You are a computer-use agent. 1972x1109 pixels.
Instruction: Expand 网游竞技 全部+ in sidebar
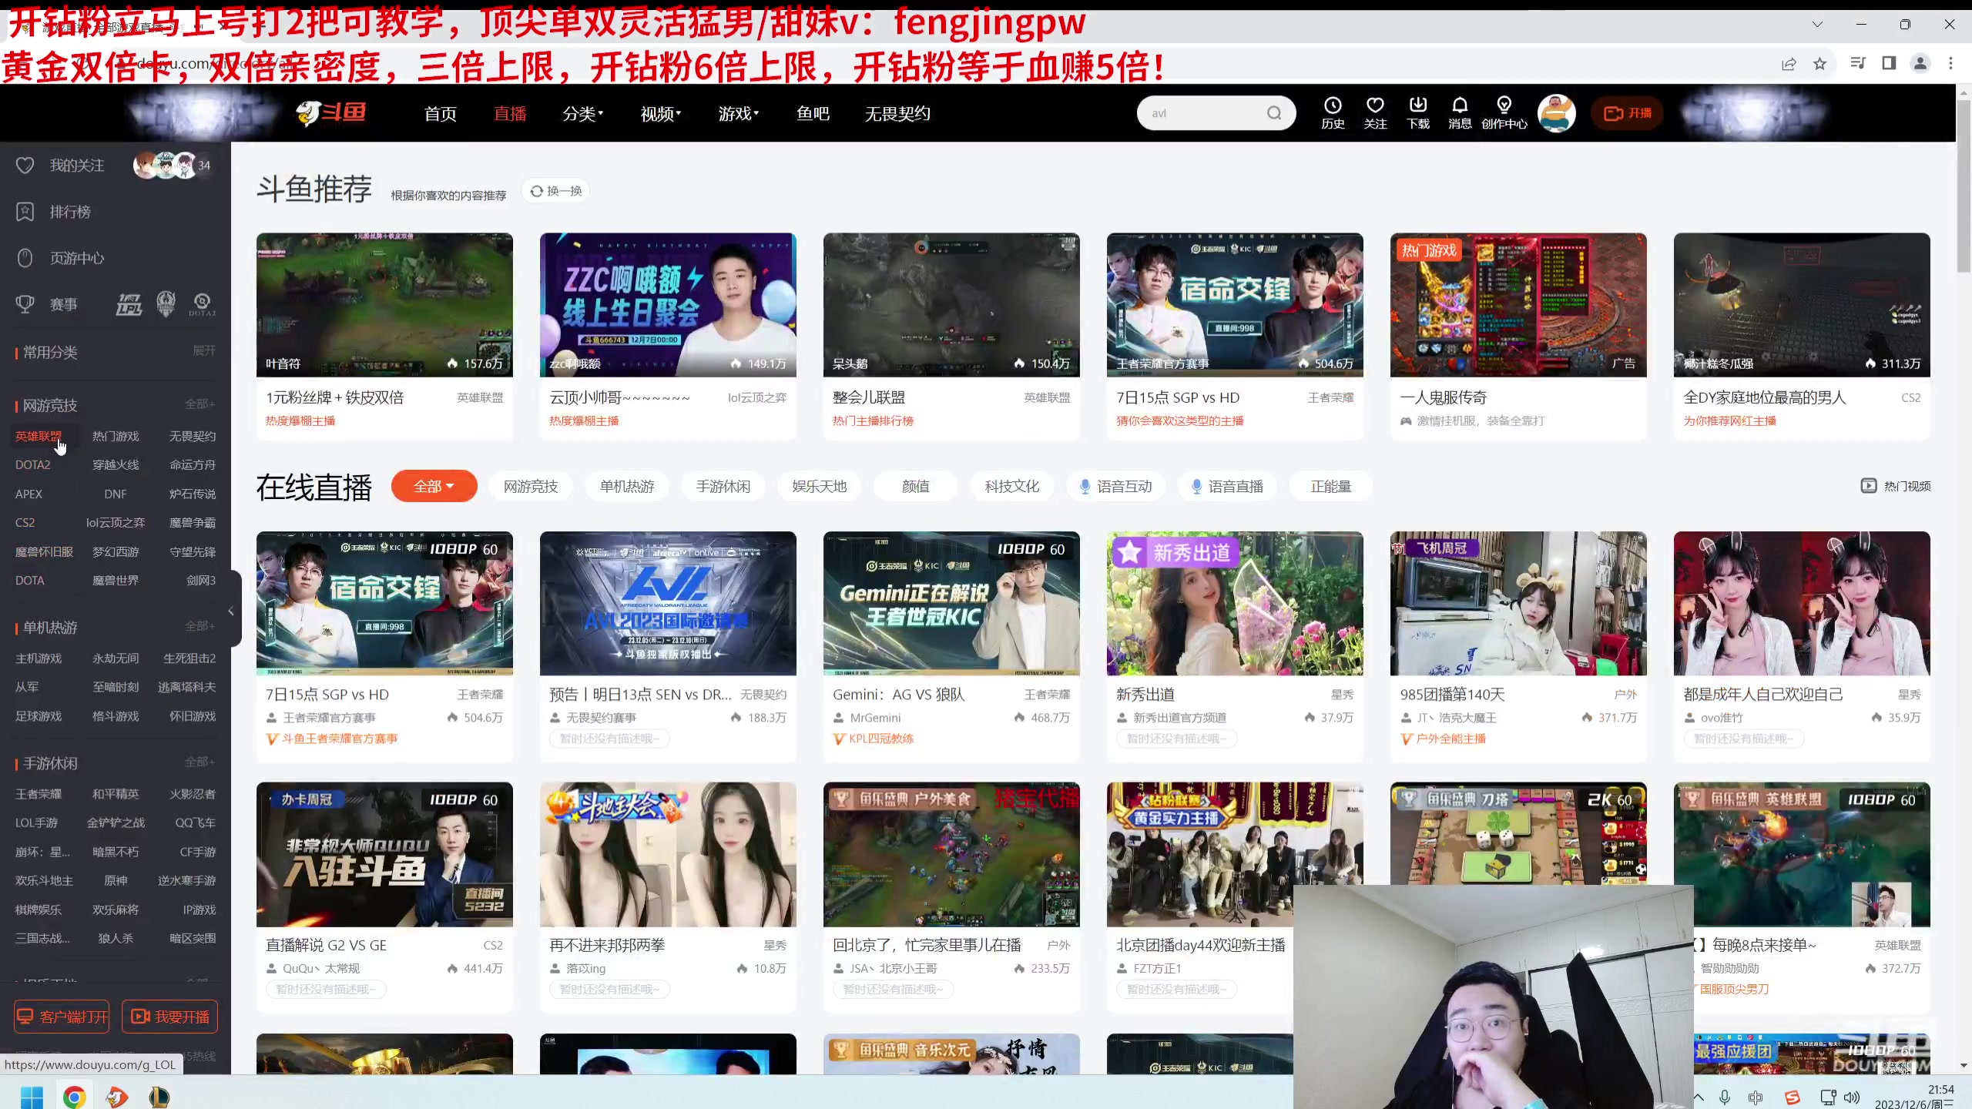pyautogui.click(x=200, y=404)
